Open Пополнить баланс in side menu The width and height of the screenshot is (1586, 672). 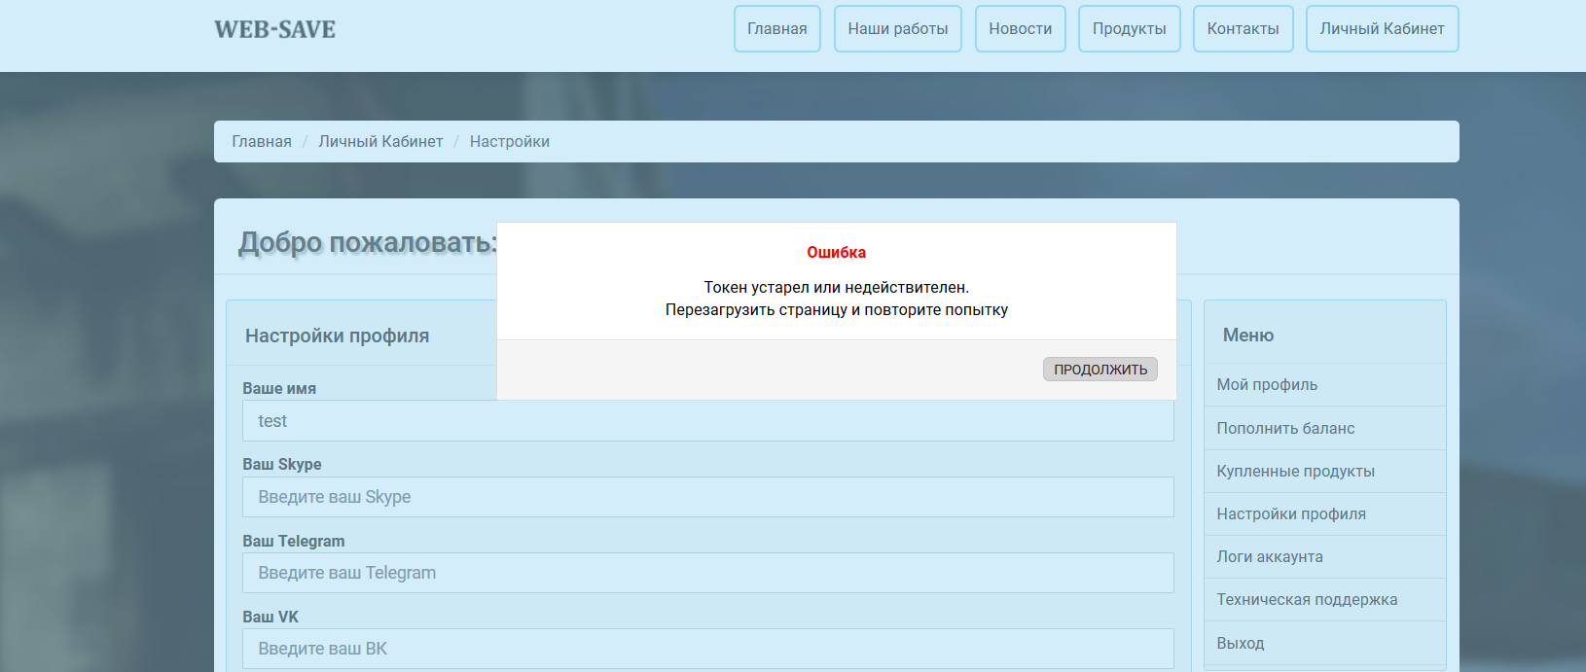pyautogui.click(x=1325, y=428)
